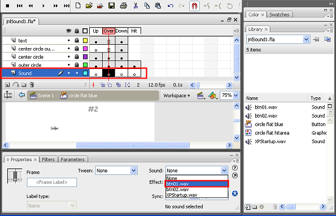
Task: Click the Cut scissors icon
Action: point(136,6)
